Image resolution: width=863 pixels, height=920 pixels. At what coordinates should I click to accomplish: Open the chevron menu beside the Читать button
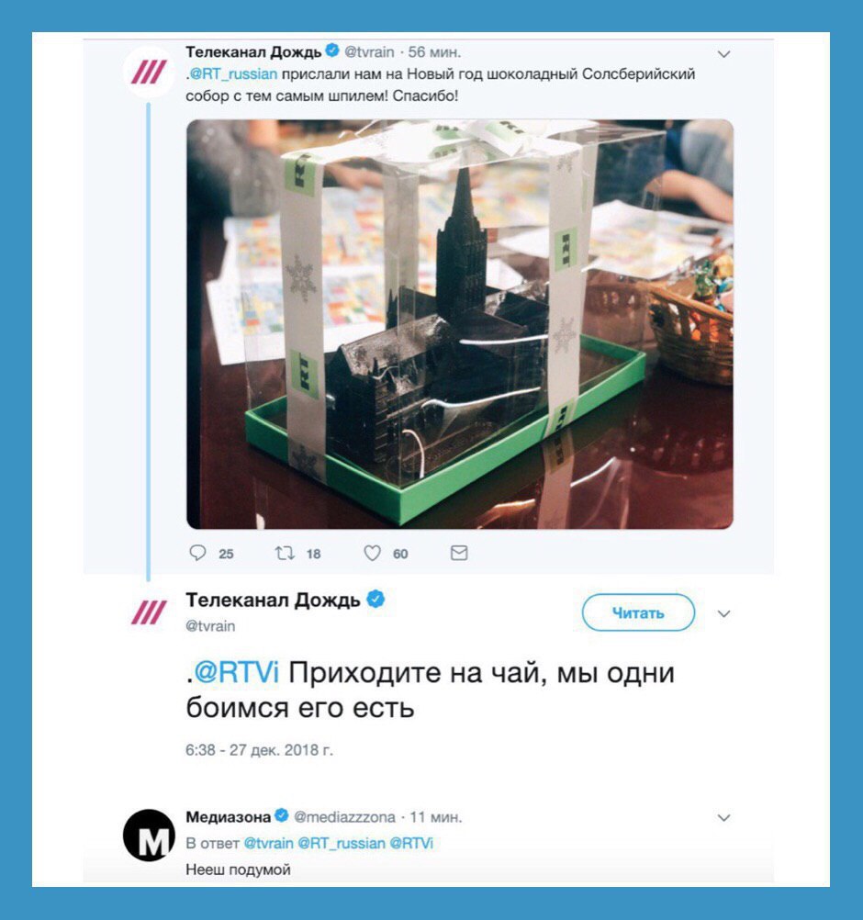[x=724, y=613]
